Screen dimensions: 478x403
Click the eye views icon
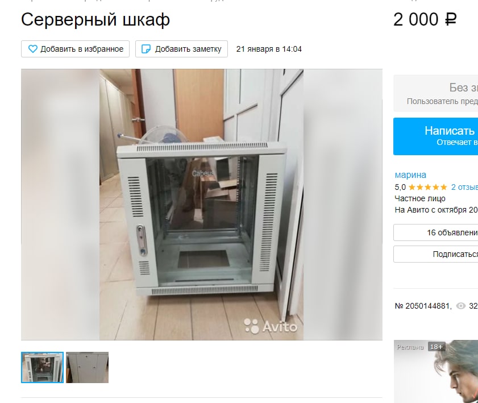[x=460, y=306]
